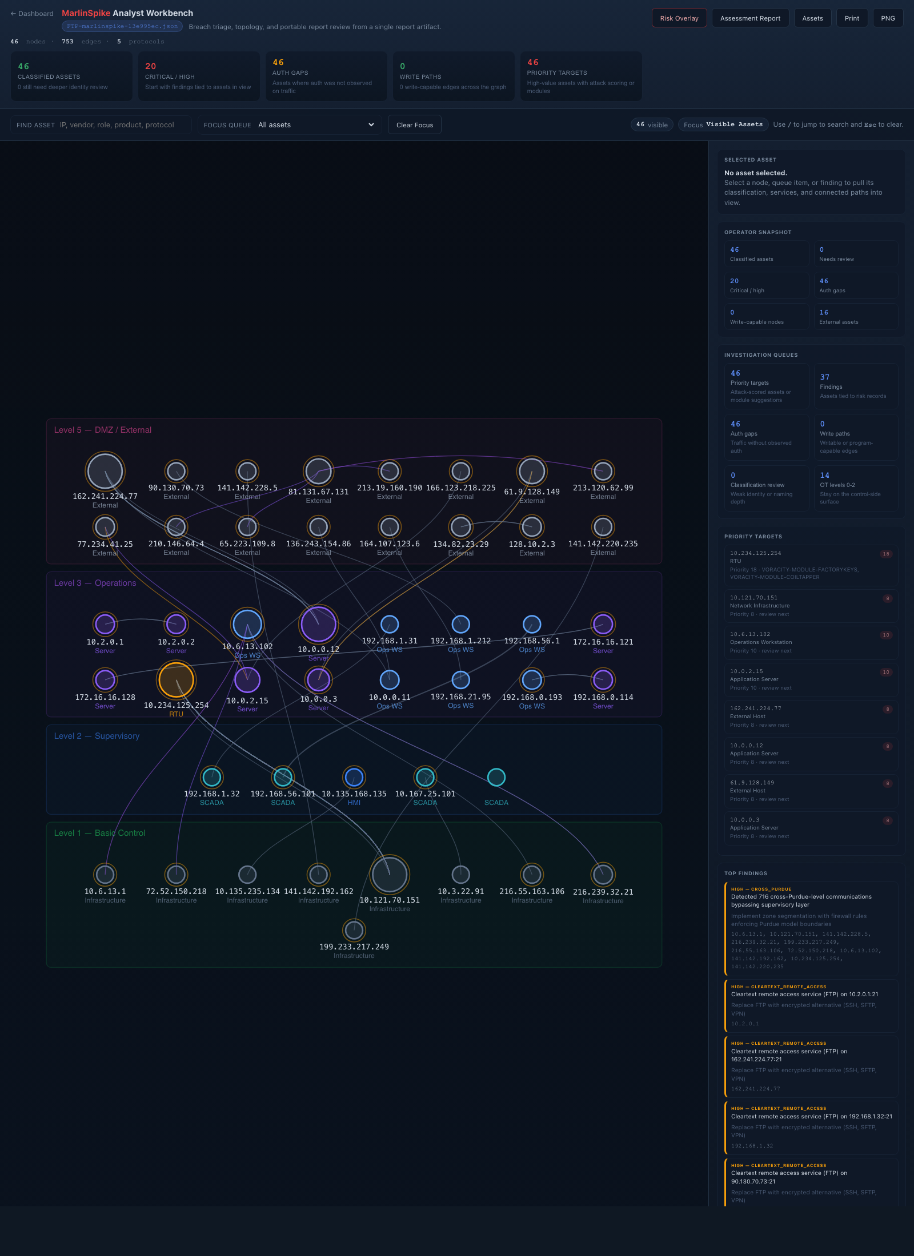Select external host node 162.241.224.77
This screenshot has height=1256, width=914.
click(x=105, y=471)
